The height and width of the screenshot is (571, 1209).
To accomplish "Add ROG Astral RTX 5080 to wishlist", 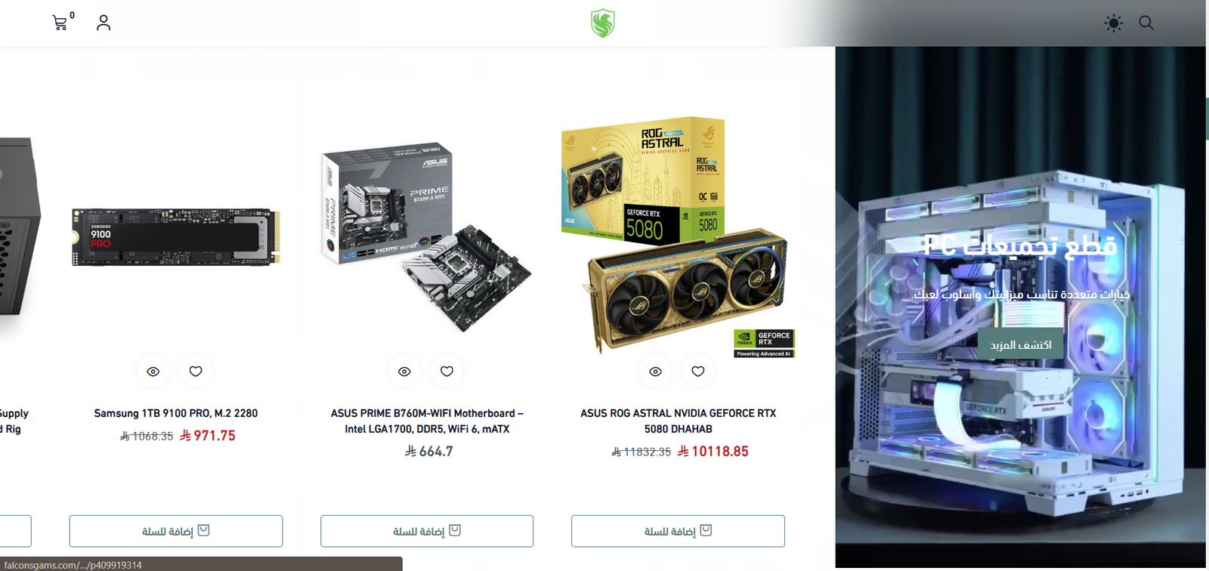I will [698, 372].
